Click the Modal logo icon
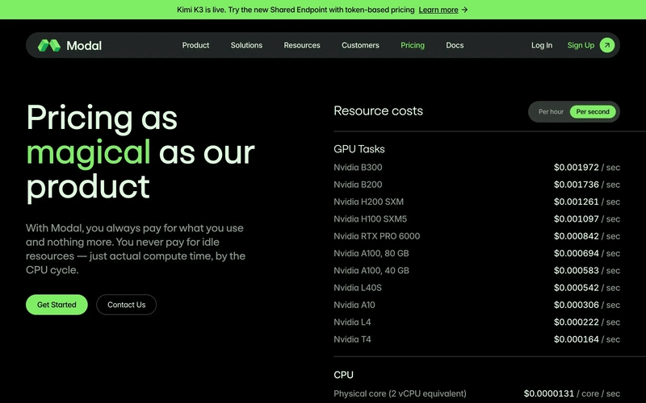 tap(49, 45)
